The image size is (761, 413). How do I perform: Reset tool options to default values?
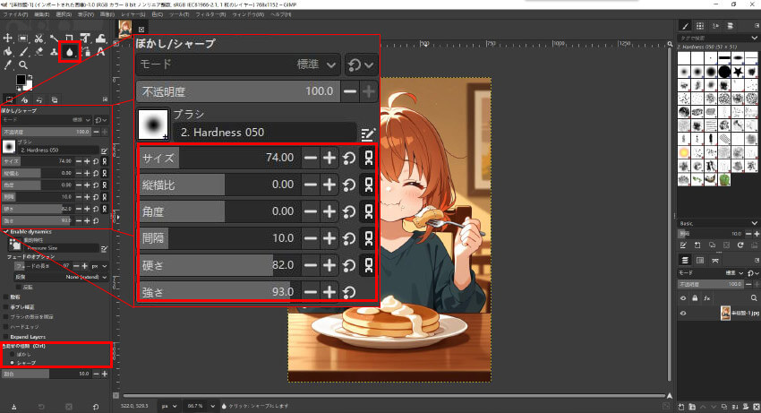(96, 407)
